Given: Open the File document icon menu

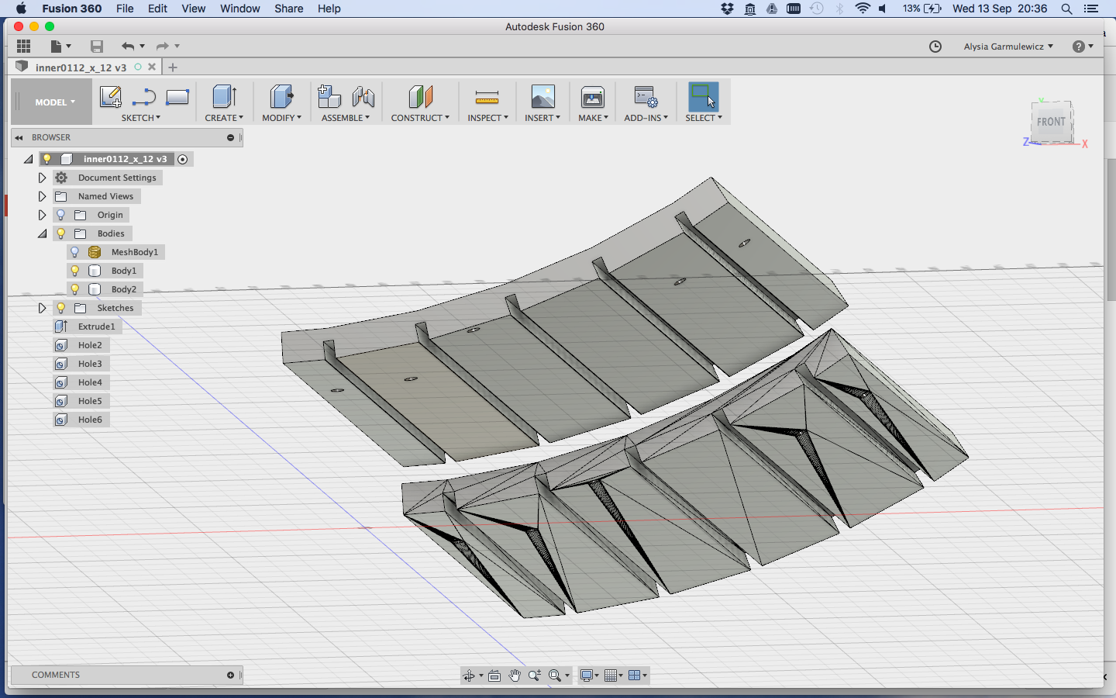Looking at the screenshot, I should click(x=60, y=47).
